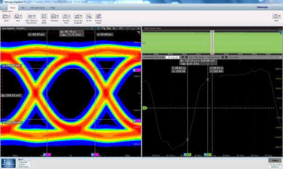Click the chevron collapse icon in Eye Diagram header

[128, 28]
